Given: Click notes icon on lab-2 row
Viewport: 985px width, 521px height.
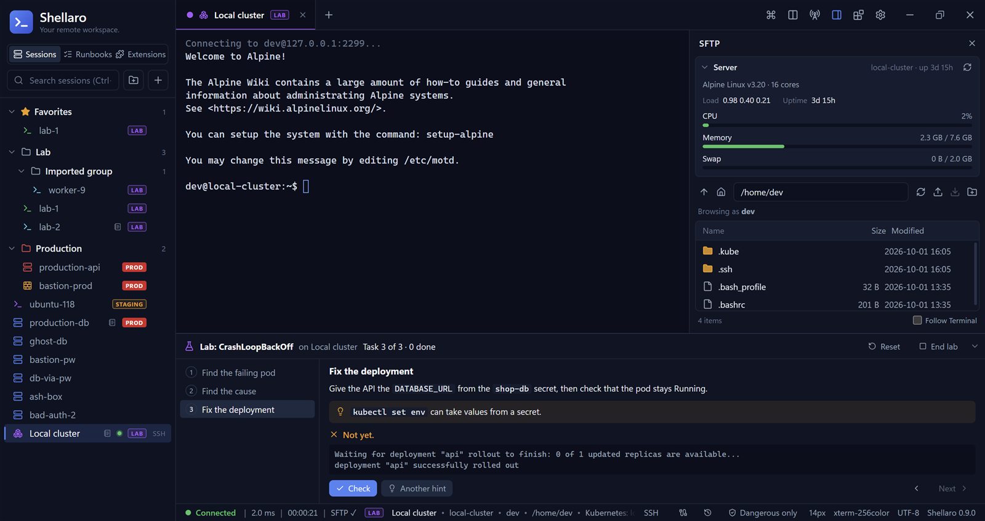Looking at the screenshot, I should click(x=118, y=227).
